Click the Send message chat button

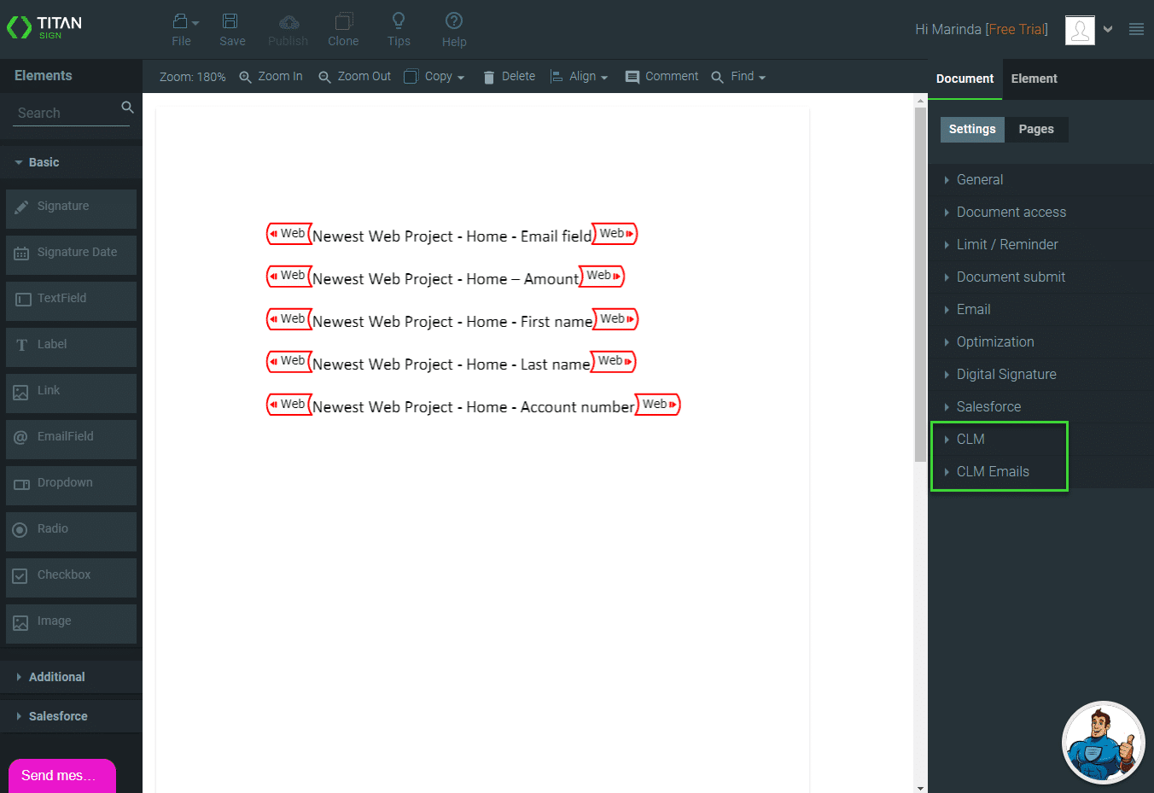pyautogui.click(x=61, y=775)
